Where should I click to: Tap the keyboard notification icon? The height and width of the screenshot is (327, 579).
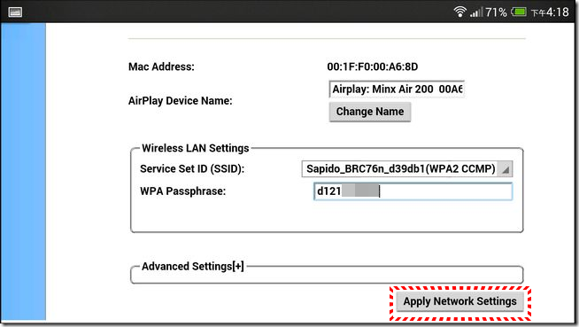15,12
